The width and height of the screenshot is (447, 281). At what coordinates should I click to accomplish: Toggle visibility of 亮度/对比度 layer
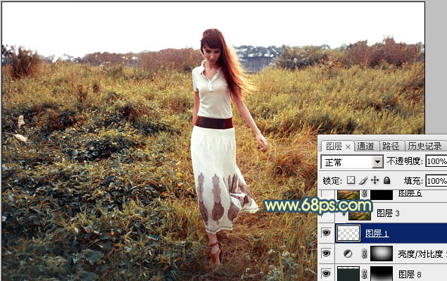(x=327, y=254)
